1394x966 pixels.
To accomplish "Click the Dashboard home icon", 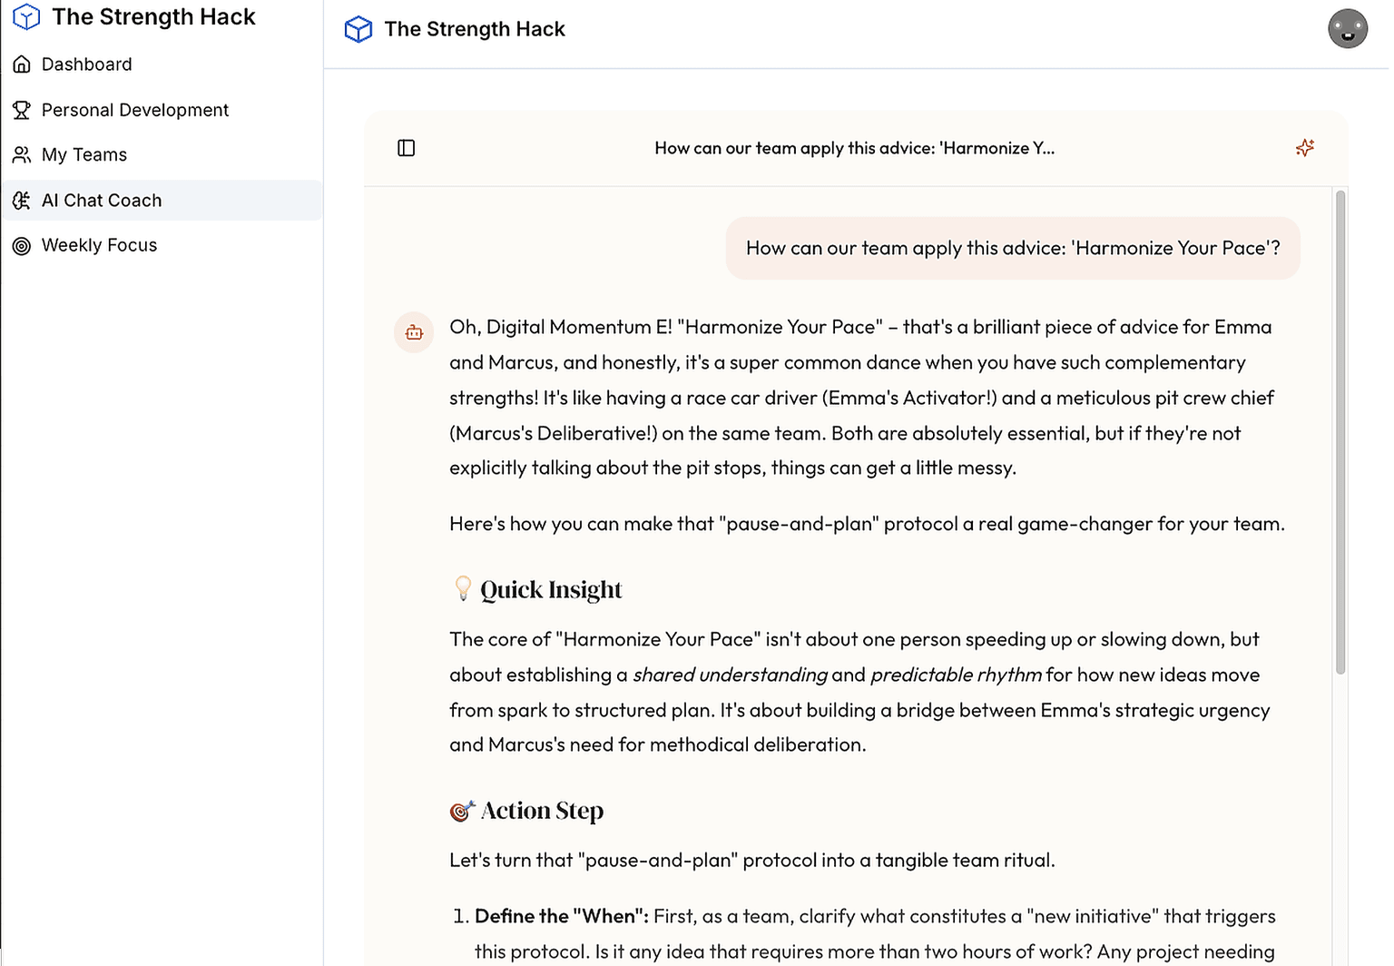I will (22, 64).
